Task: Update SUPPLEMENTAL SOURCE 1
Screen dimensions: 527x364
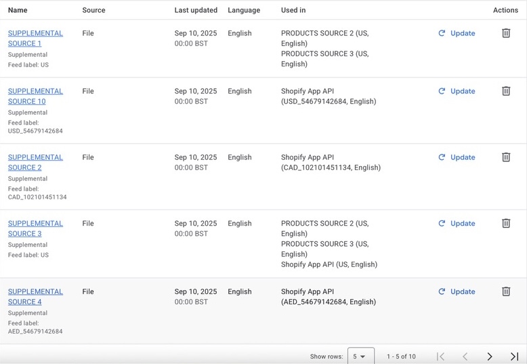Action: tap(457, 33)
